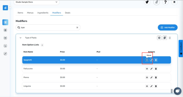Switch to the Items tab
This screenshot has height=97, width=183.
(20, 13)
